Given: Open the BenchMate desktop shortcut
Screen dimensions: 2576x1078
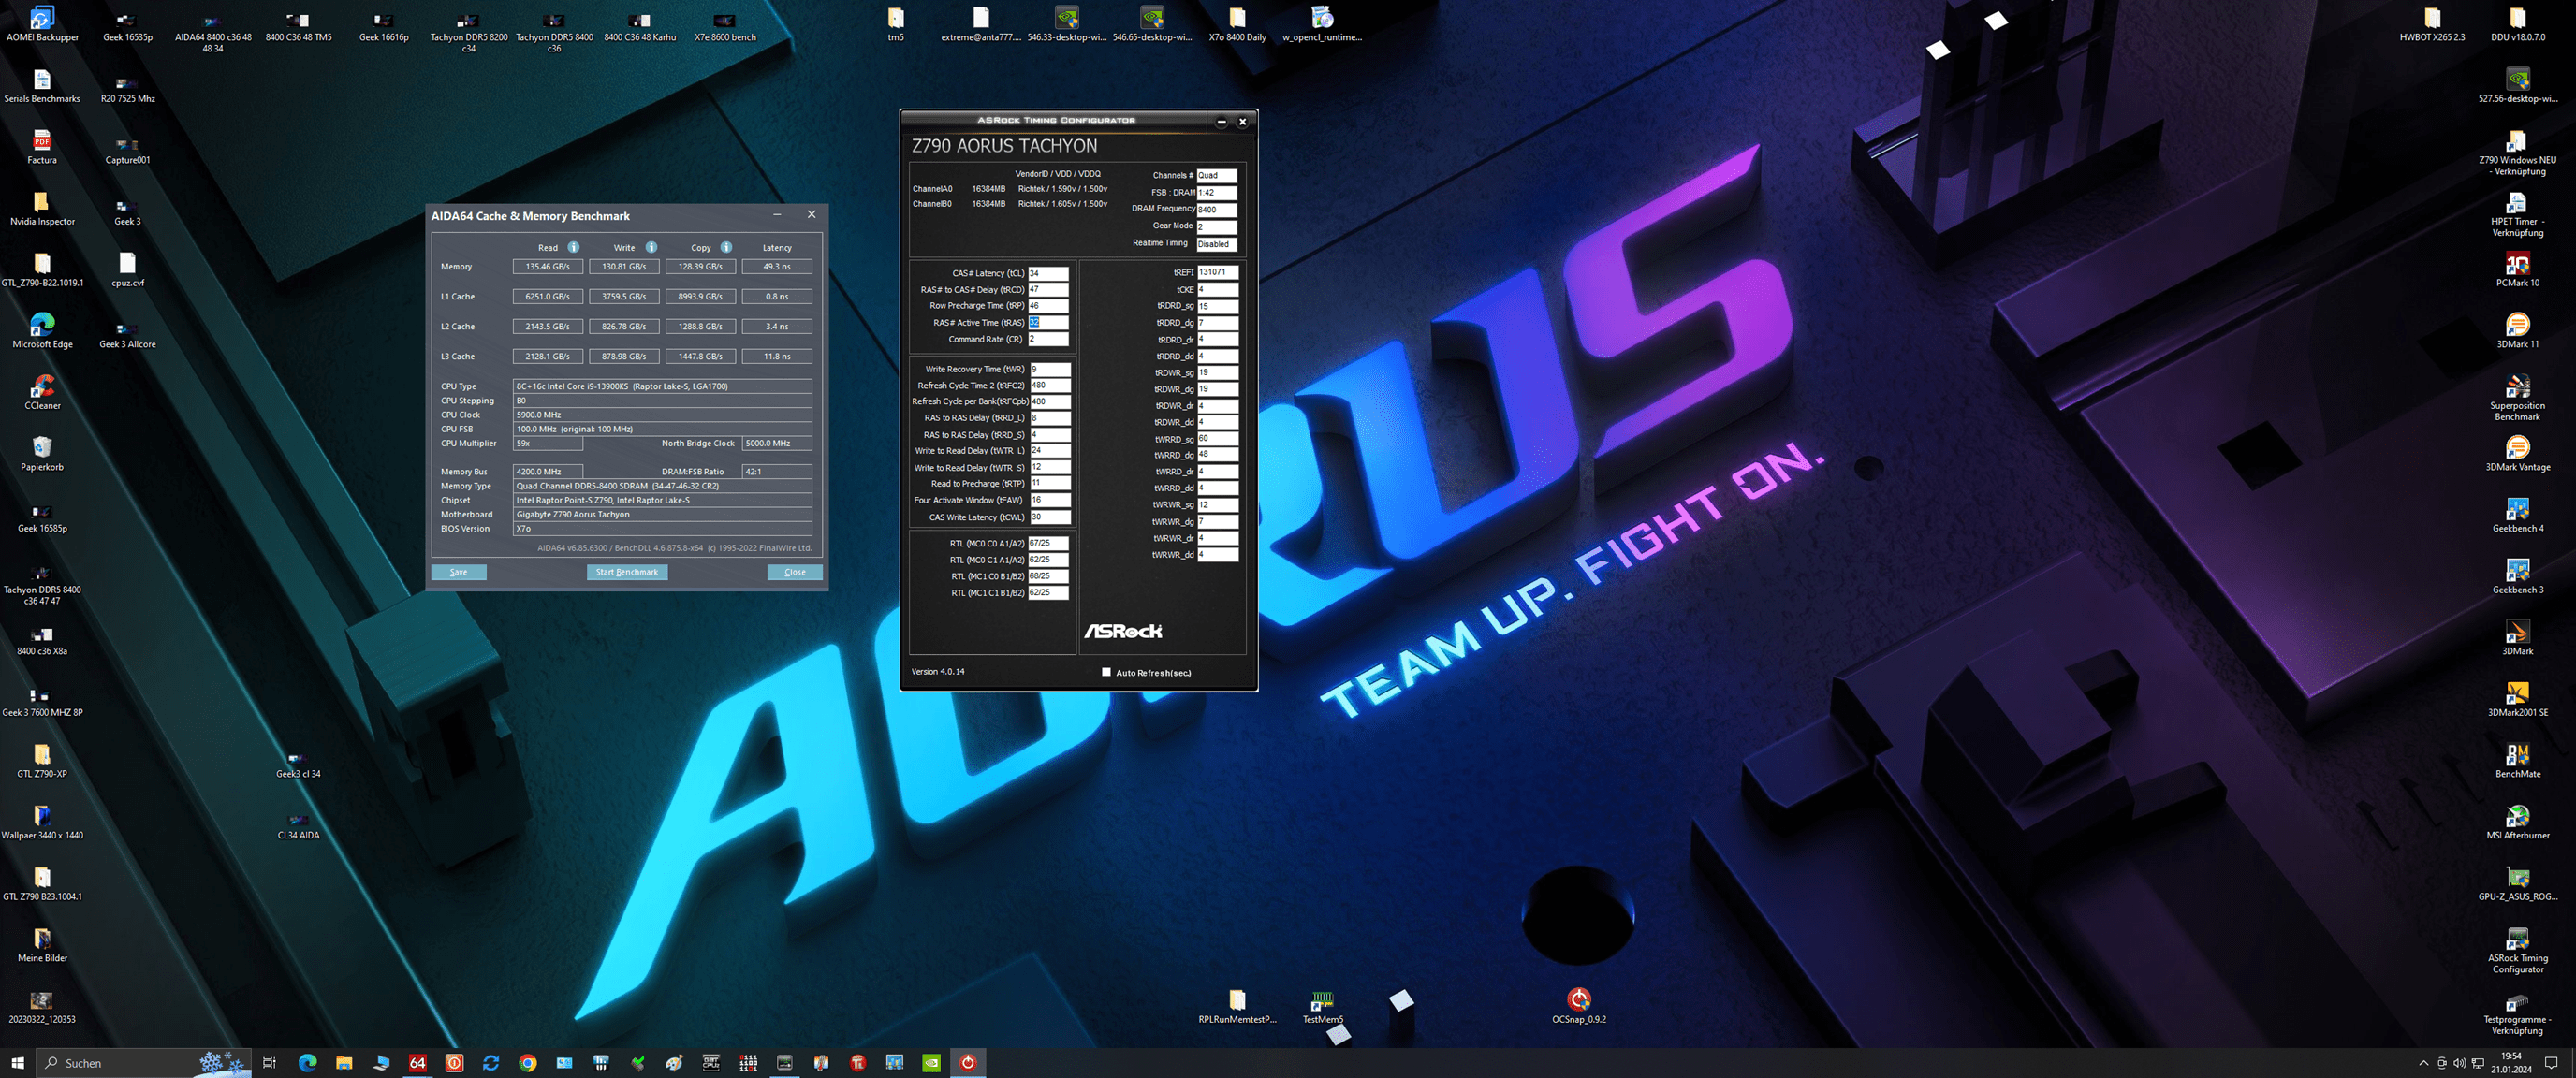Looking at the screenshot, I should [2517, 755].
